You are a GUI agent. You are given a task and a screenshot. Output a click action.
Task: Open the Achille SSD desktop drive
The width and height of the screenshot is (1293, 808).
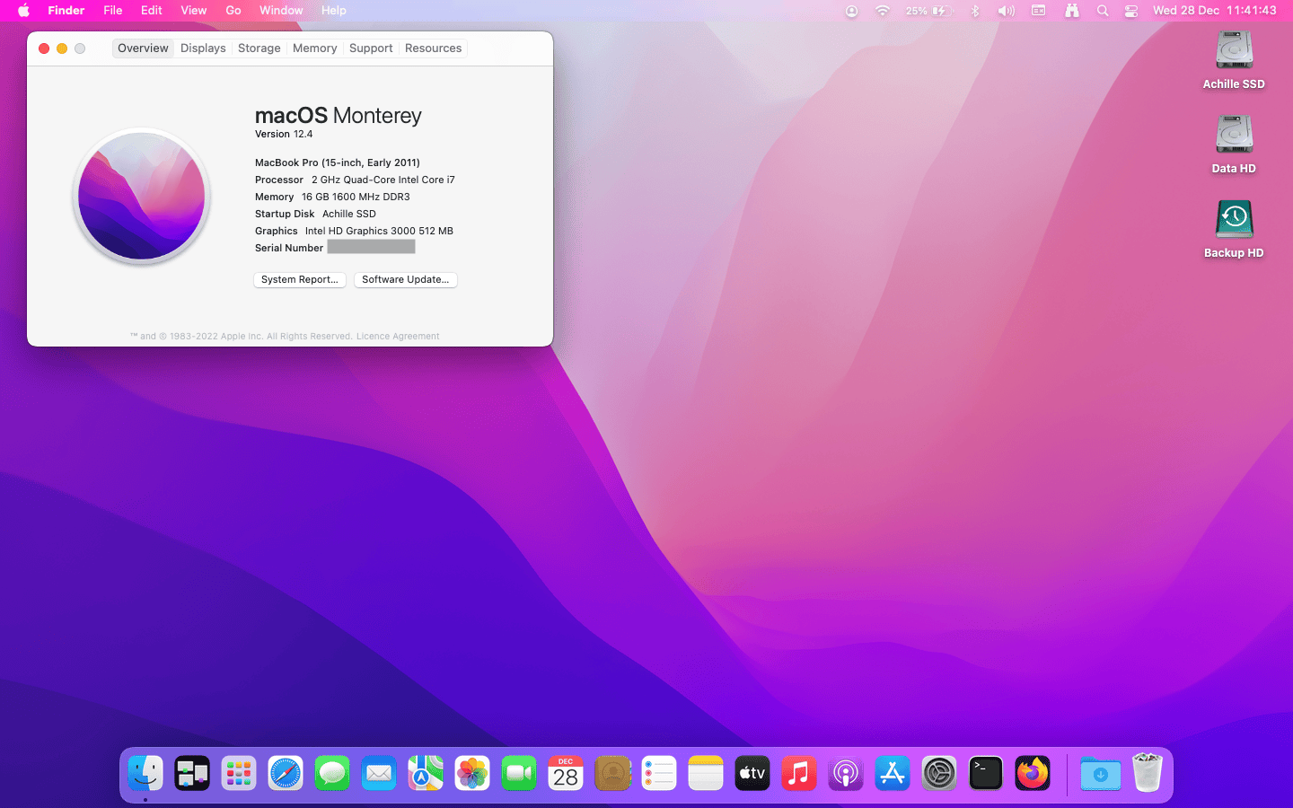[1234, 49]
